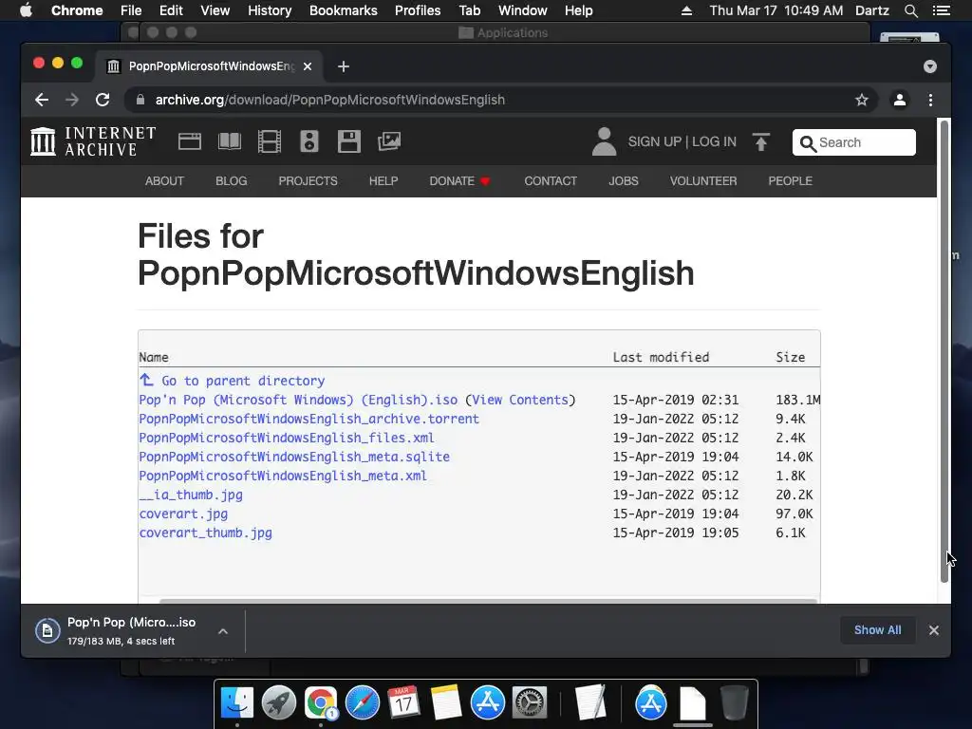Open the History menu
The height and width of the screenshot is (729, 972).
coord(270,10)
